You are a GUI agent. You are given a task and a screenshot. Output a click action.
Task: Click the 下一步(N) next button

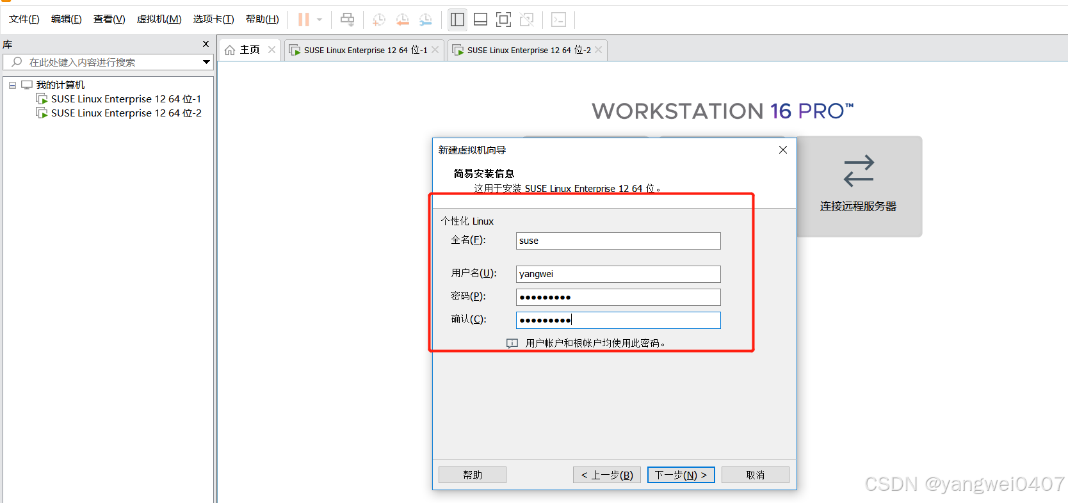point(681,475)
